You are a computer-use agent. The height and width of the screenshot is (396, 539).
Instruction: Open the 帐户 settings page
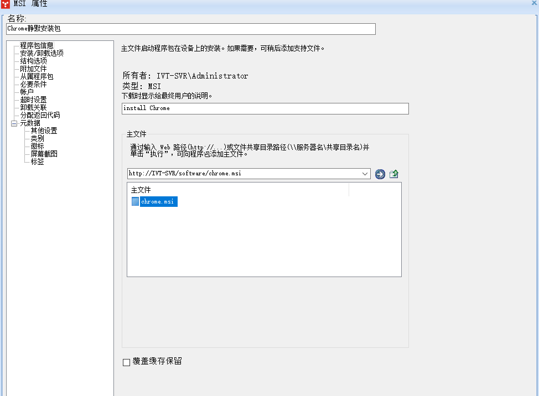click(x=26, y=92)
